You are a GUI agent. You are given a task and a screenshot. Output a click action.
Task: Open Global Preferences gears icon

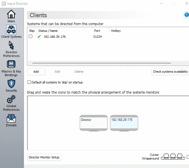click(x=11, y=99)
